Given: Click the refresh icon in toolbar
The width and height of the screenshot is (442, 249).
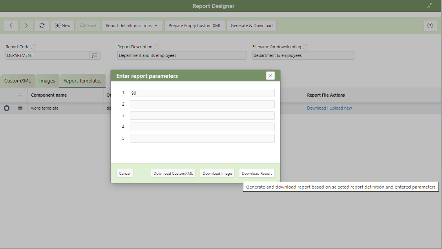Looking at the screenshot, I should coord(42,26).
